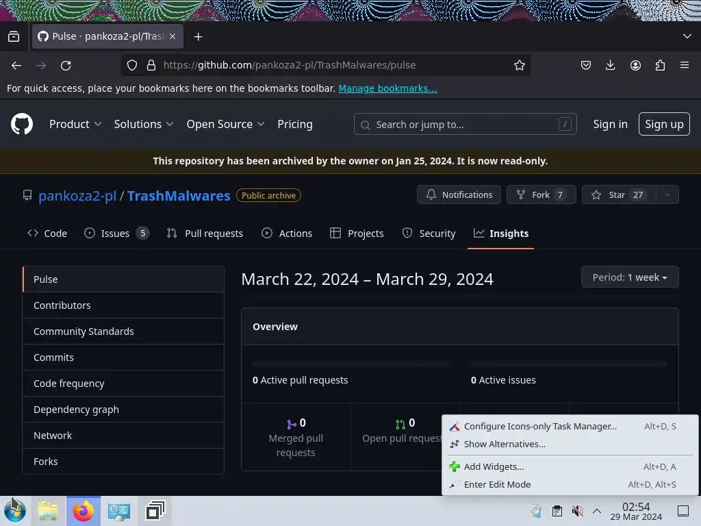The height and width of the screenshot is (526, 701).
Task: Select the Insights tab
Action: [500, 233]
